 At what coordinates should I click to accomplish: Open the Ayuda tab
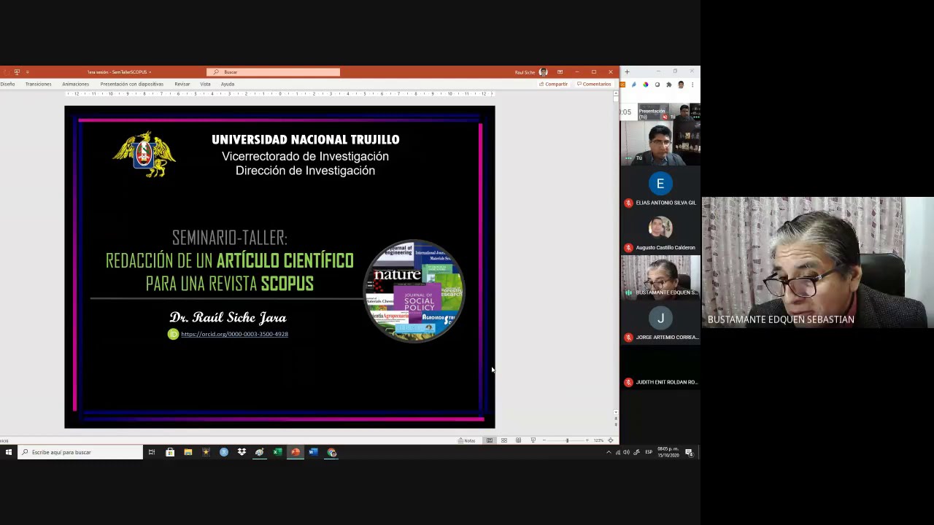228,84
